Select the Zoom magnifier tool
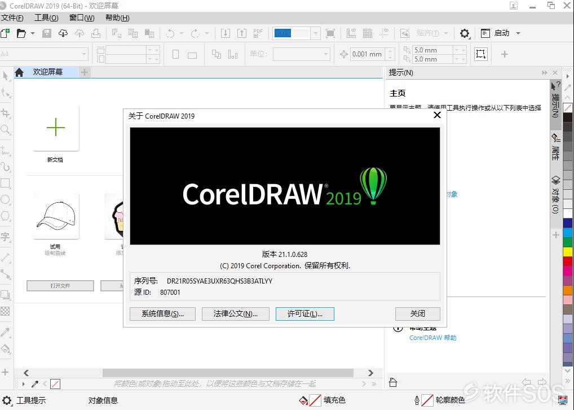 point(6,129)
